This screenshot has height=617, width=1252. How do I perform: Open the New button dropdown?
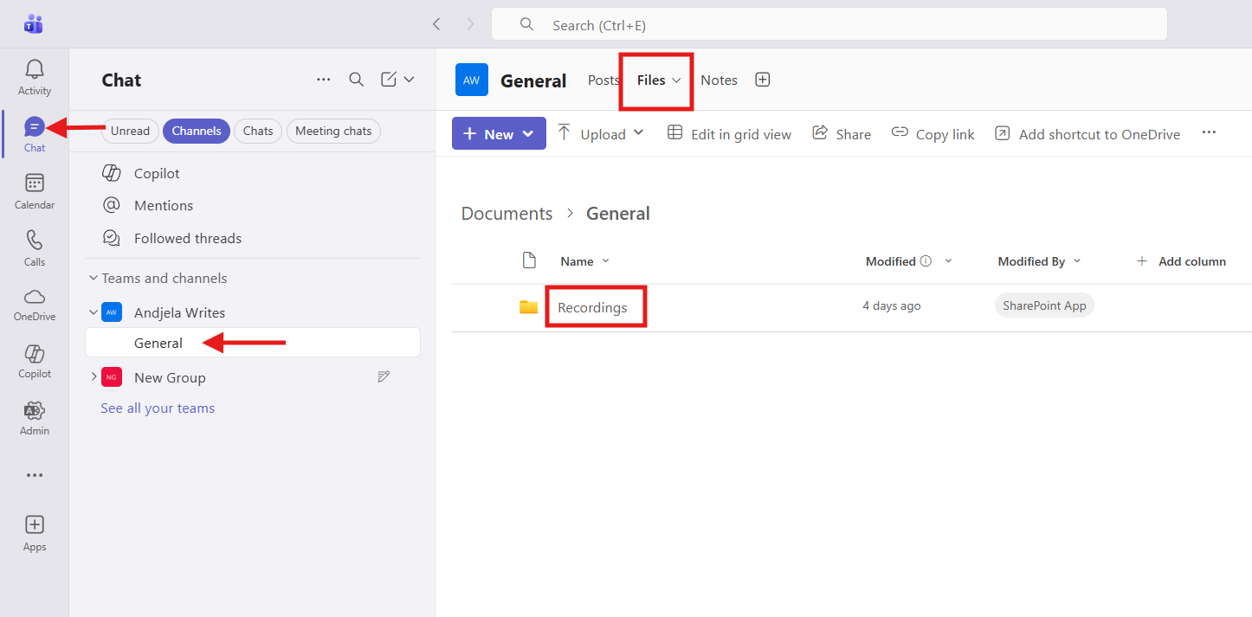tap(499, 134)
